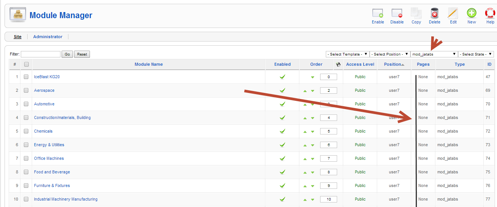Sort by Order column header
Image resolution: width=497 pixels, height=207 pixels.
tap(316, 64)
